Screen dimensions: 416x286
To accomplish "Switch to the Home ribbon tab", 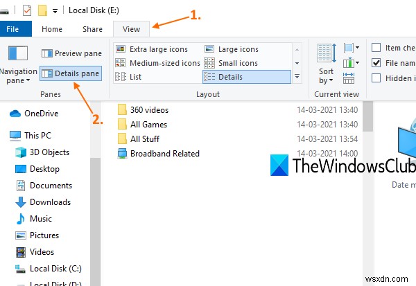I will tap(52, 29).
